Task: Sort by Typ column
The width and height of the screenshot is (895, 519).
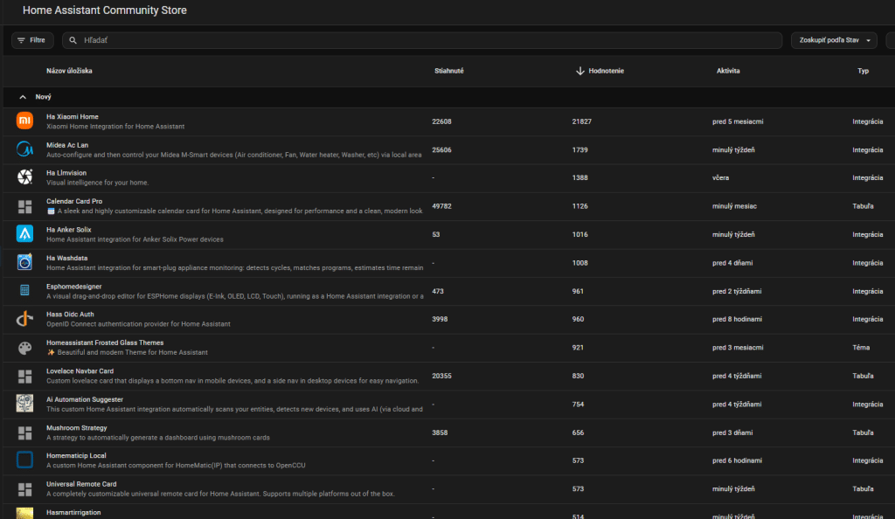Action: pyautogui.click(x=863, y=71)
